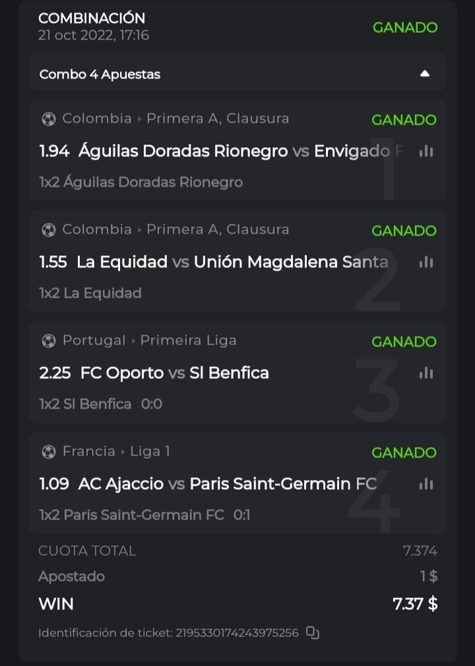The height and width of the screenshot is (666, 475).
Task: Click the COMBINACIÓN title
Action: pos(92,18)
